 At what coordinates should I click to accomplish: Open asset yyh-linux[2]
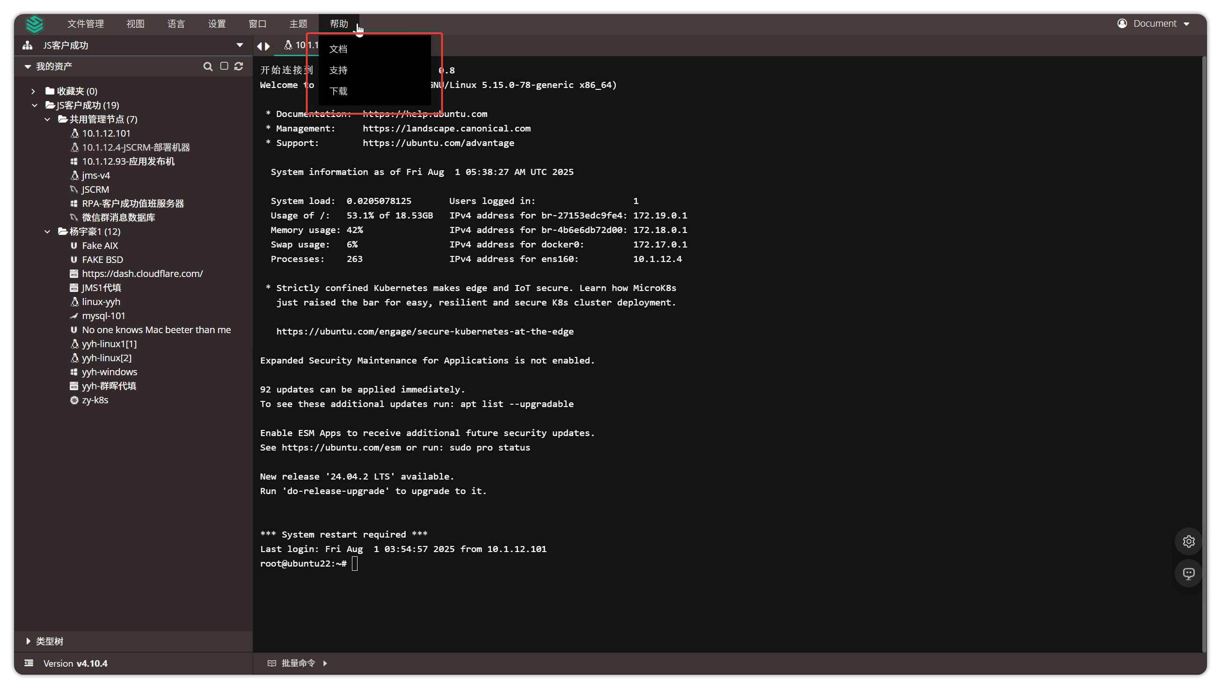(106, 357)
